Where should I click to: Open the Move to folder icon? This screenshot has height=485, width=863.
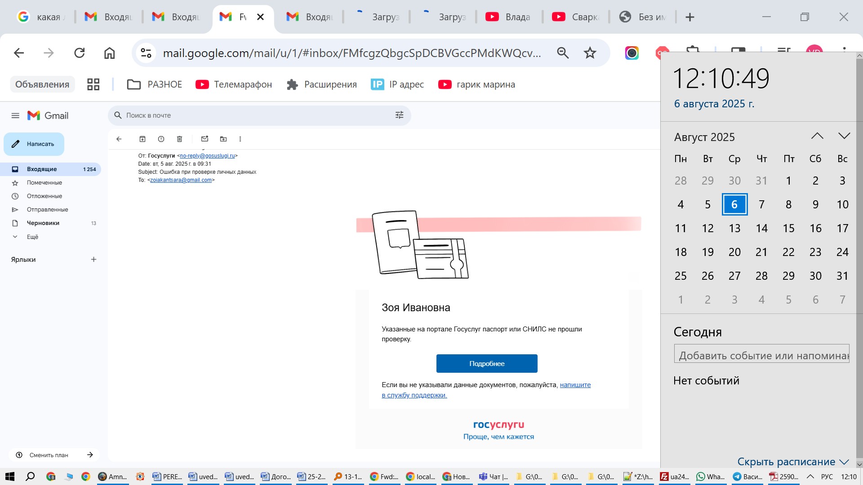pos(223,139)
